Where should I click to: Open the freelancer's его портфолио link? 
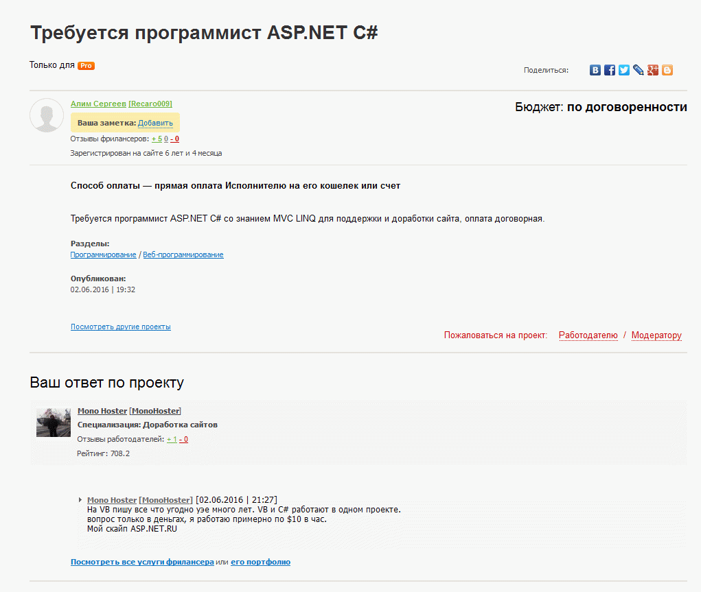260,562
